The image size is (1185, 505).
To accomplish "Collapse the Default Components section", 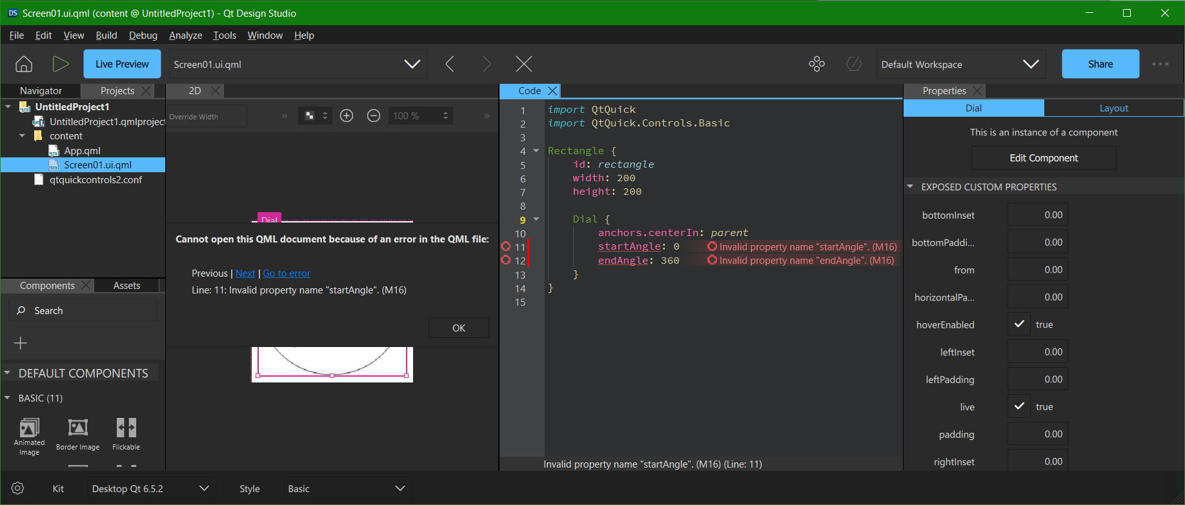I will click(x=7, y=373).
